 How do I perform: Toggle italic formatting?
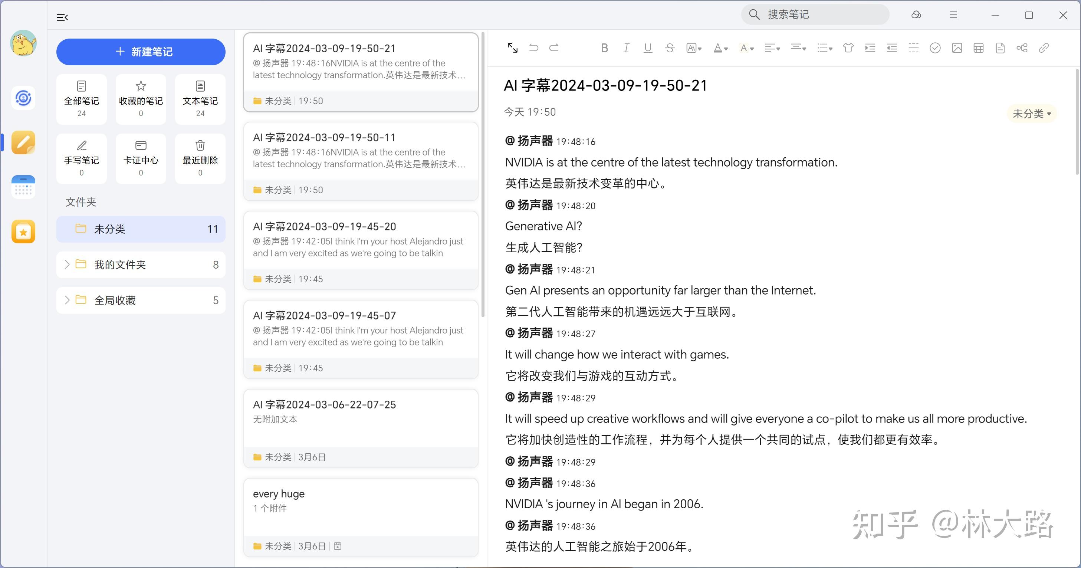626,48
